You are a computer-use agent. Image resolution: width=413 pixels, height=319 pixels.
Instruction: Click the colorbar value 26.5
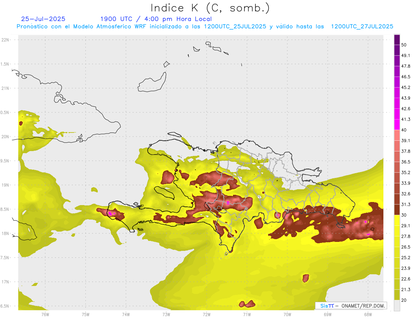tap(405, 247)
